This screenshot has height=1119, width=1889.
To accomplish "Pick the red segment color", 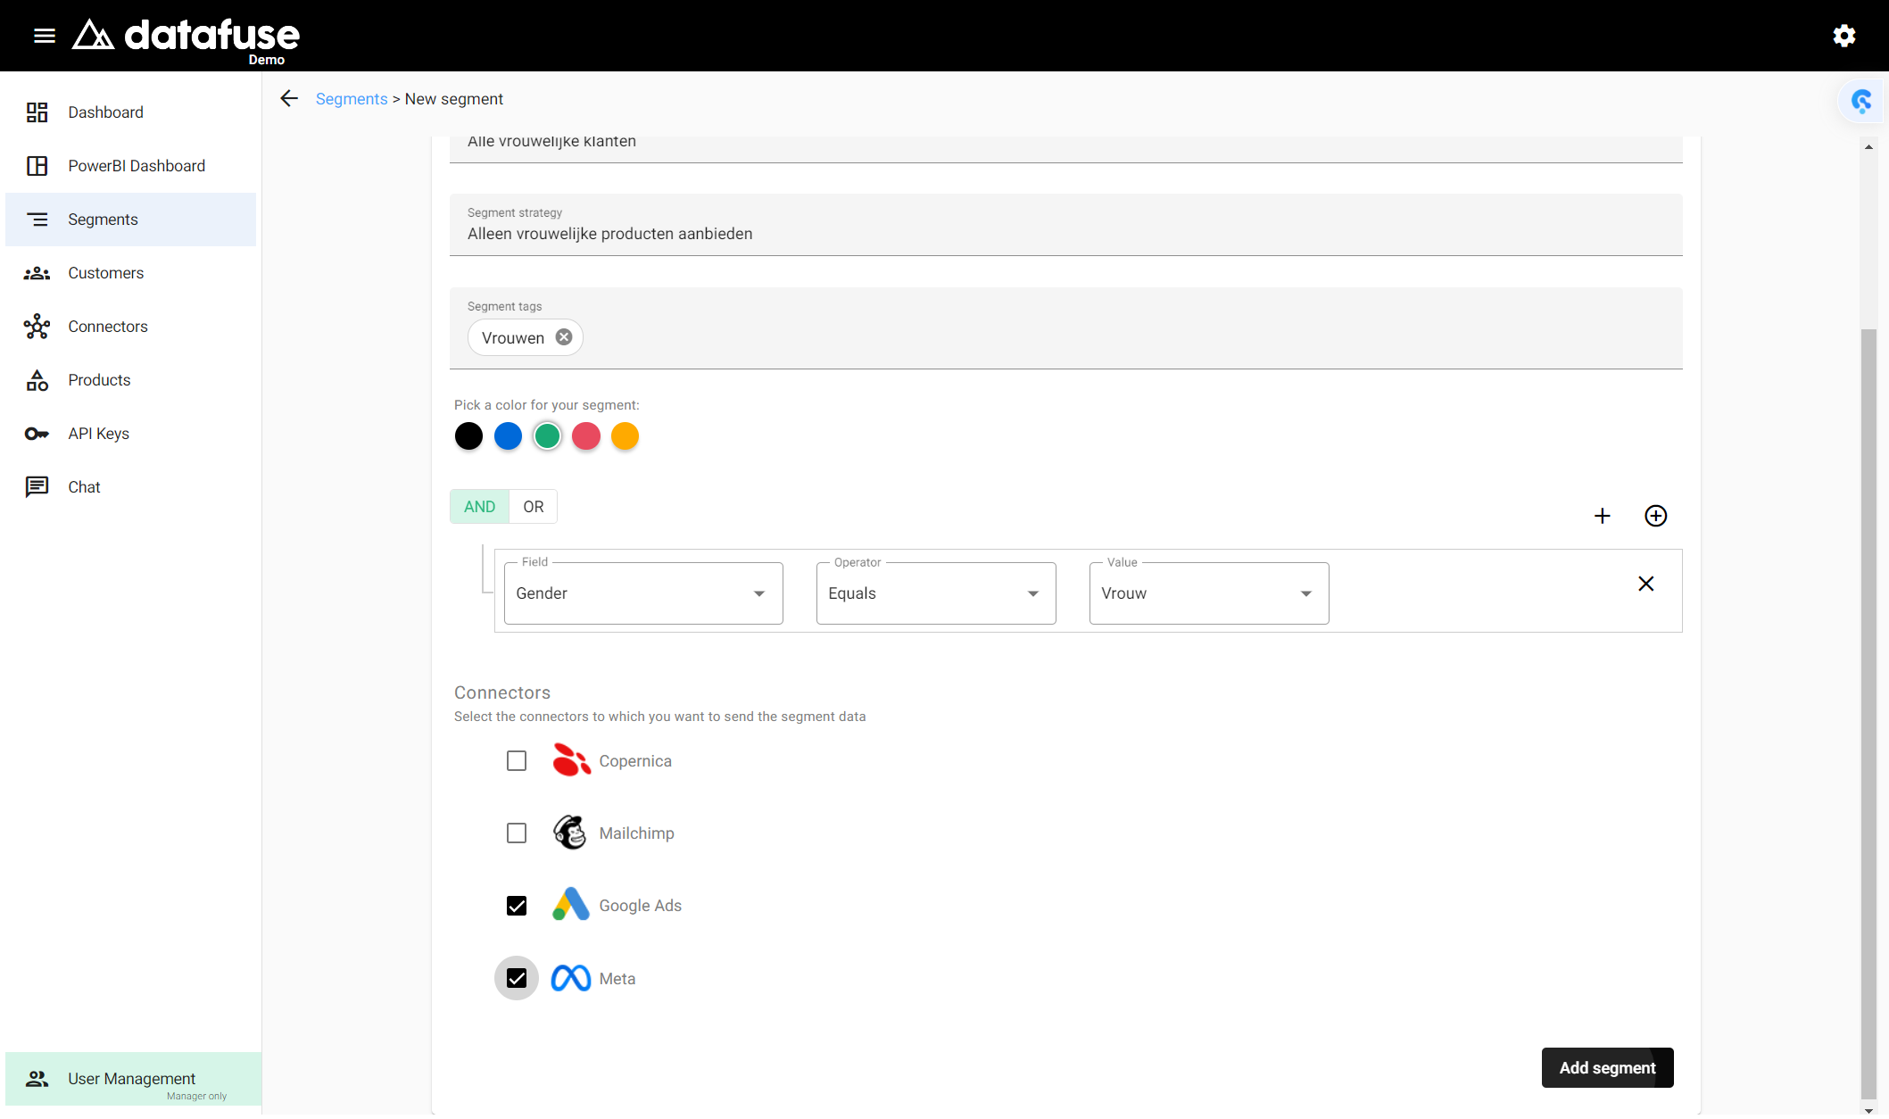I will [x=586, y=436].
